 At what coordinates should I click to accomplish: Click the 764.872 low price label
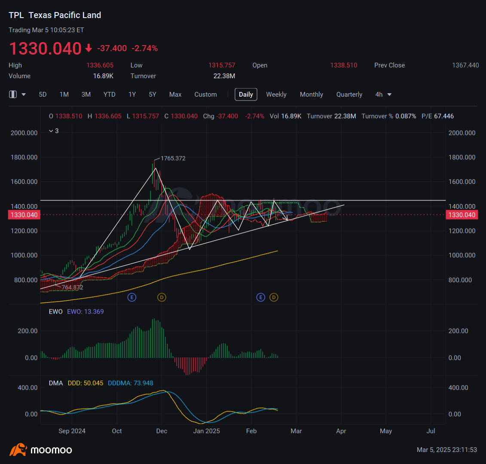72,287
